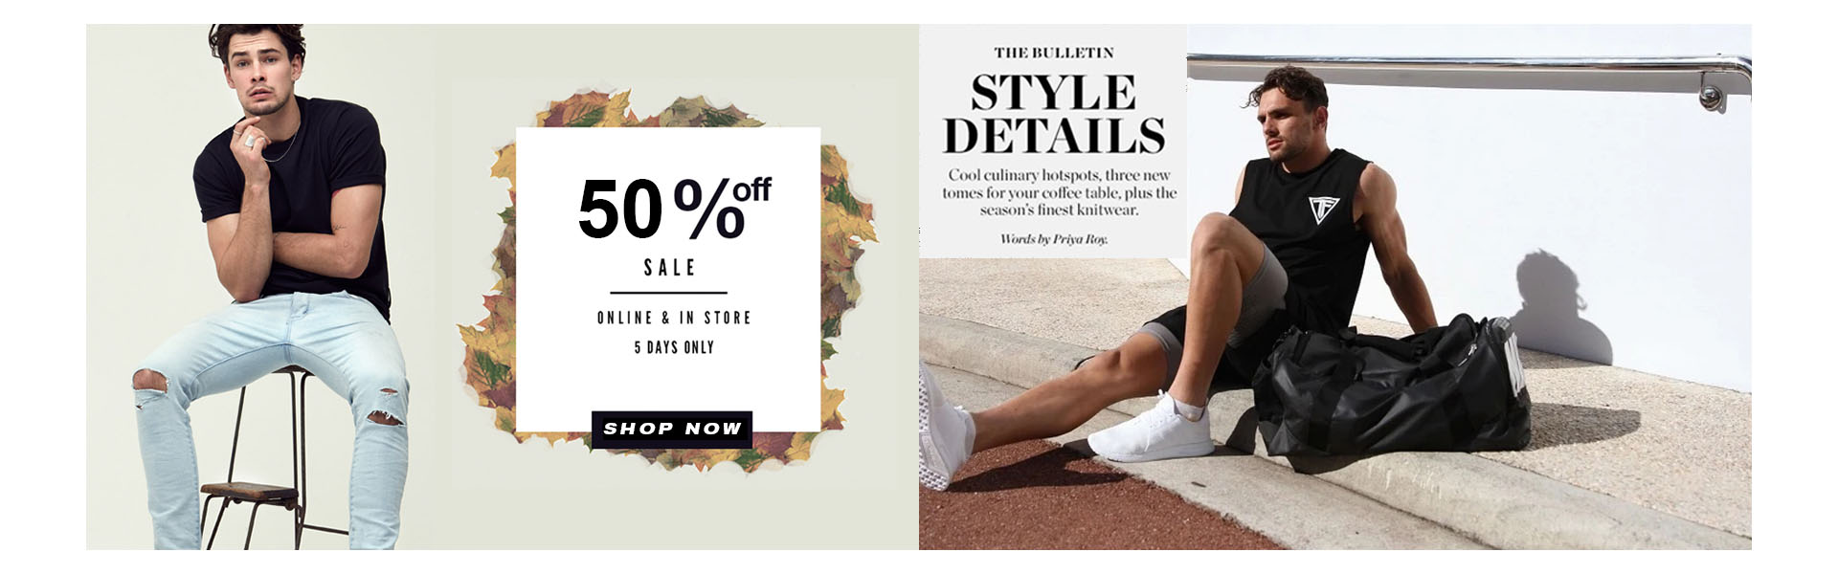The image size is (1838, 574).
Task: Click the 5 DAYS ONLY text
Action: click(674, 347)
